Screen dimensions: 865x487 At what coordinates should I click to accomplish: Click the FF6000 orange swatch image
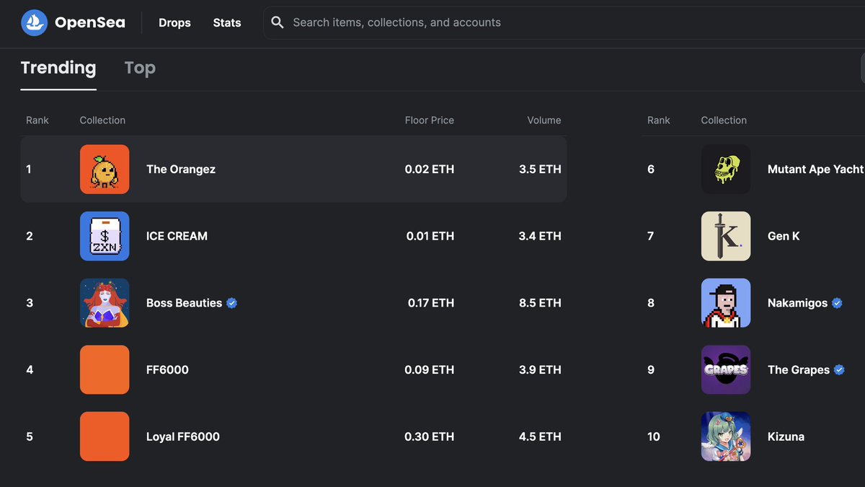tap(105, 369)
